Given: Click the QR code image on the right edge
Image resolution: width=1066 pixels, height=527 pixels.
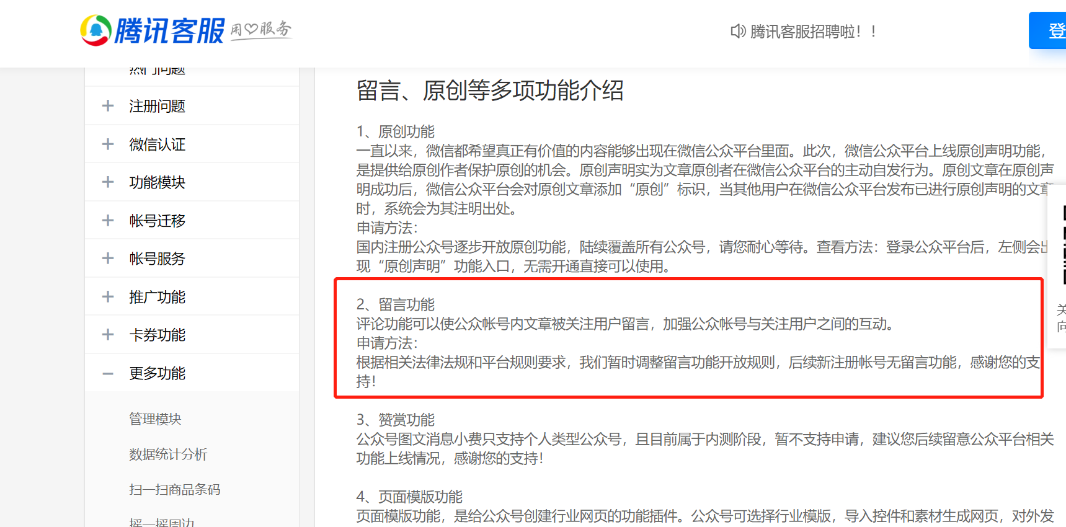Looking at the screenshot, I should point(1064,245).
